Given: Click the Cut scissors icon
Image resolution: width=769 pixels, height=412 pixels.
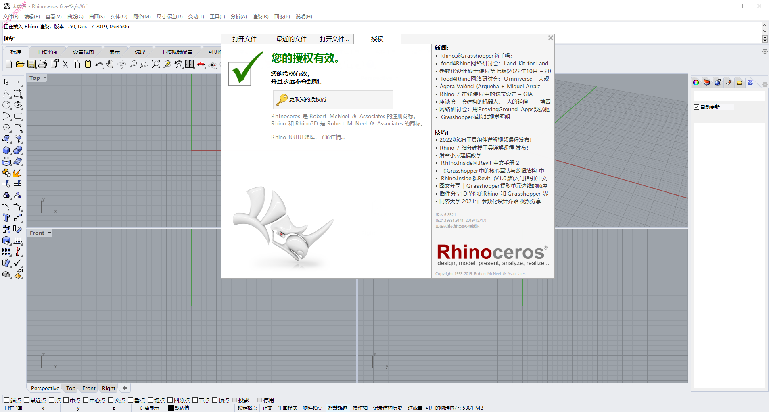Looking at the screenshot, I should (65, 64).
